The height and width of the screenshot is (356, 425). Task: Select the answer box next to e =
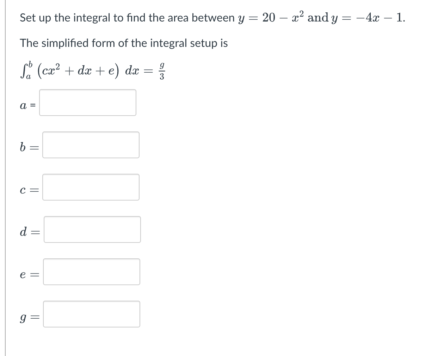click(x=91, y=272)
